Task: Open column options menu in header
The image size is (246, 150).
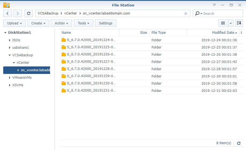Action: [241, 33]
